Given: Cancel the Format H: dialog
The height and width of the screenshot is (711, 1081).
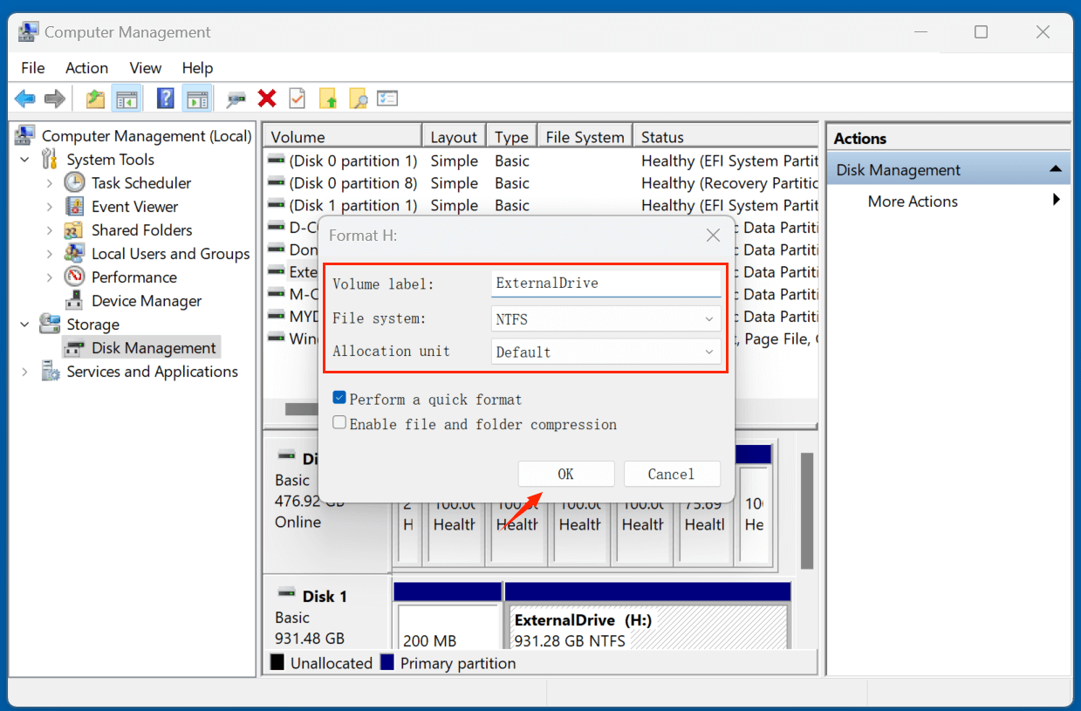Looking at the screenshot, I should [x=672, y=474].
